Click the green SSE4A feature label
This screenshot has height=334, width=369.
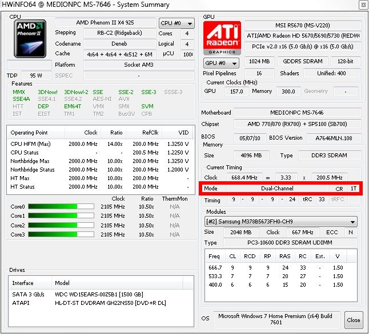click(21, 99)
